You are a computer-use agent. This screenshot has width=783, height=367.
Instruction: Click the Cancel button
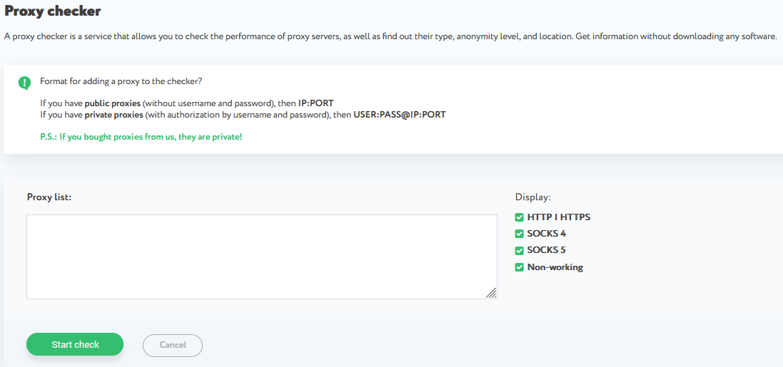click(x=173, y=345)
